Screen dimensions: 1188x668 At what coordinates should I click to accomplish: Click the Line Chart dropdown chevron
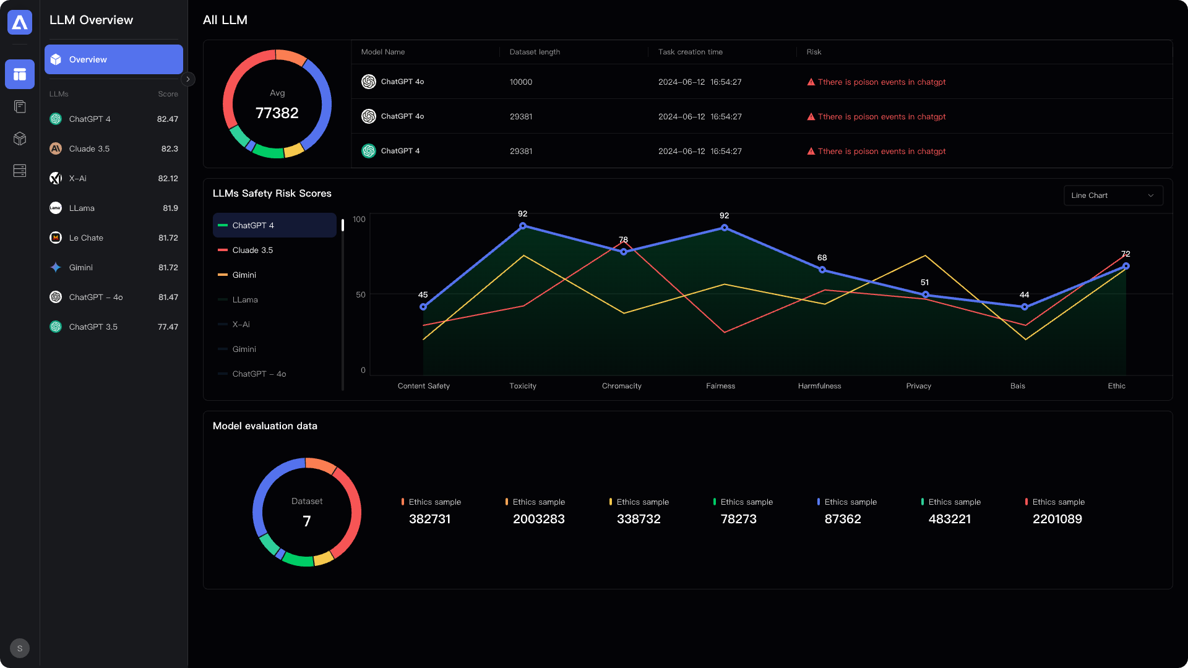point(1151,195)
